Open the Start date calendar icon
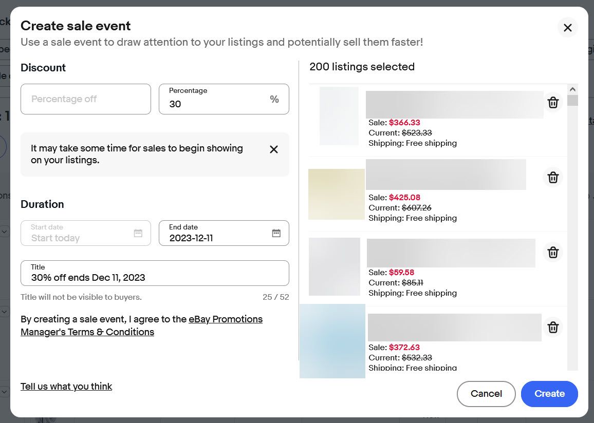The height and width of the screenshot is (423, 594). pos(138,233)
